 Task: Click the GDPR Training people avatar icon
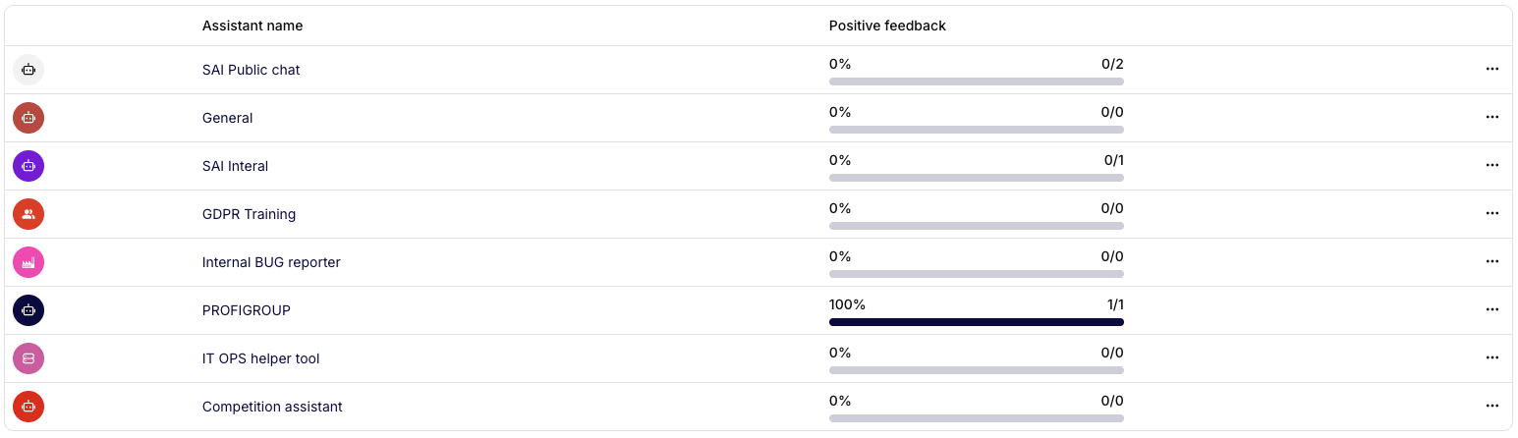click(x=28, y=214)
